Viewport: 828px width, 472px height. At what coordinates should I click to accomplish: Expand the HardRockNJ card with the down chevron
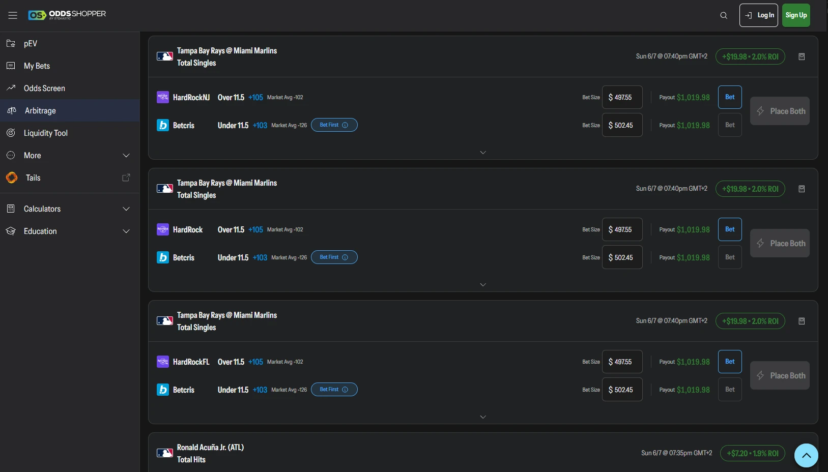(x=483, y=153)
